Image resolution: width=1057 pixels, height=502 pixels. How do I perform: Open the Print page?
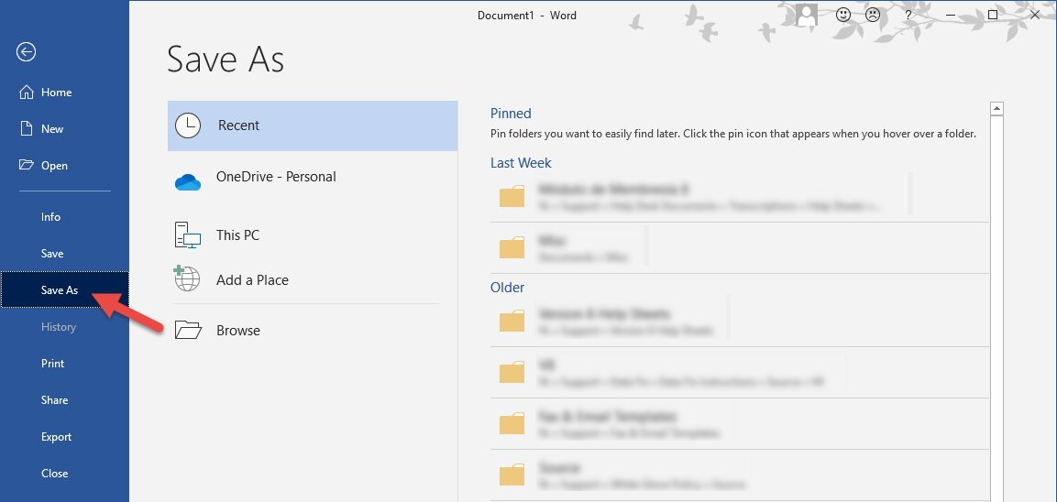click(x=52, y=364)
